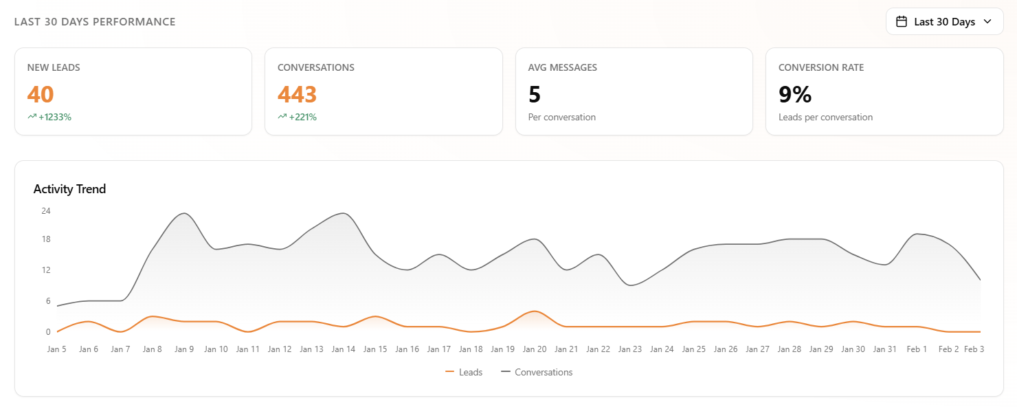Select the Conversion Rate metric card

click(884, 91)
